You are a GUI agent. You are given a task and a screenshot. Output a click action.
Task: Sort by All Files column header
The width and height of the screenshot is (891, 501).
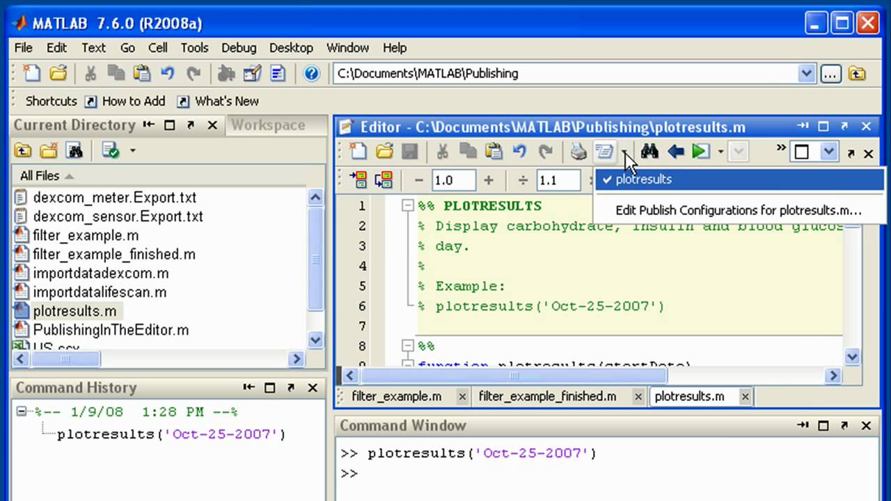click(47, 175)
